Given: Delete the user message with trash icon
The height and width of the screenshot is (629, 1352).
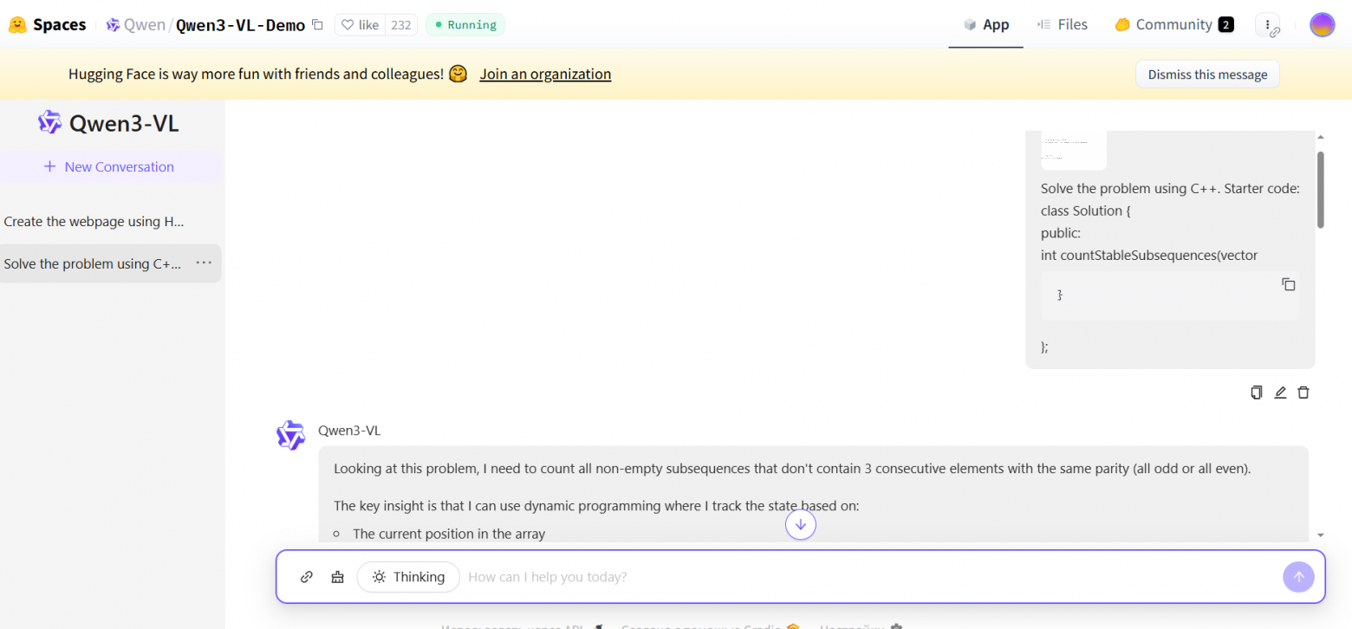Looking at the screenshot, I should (1303, 392).
